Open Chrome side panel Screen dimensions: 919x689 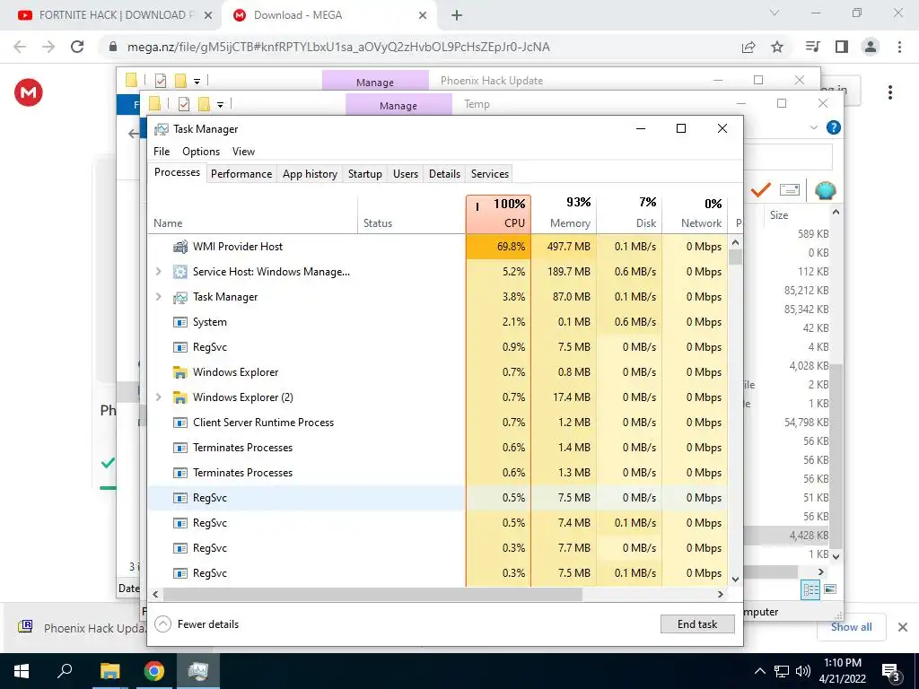(x=842, y=47)
